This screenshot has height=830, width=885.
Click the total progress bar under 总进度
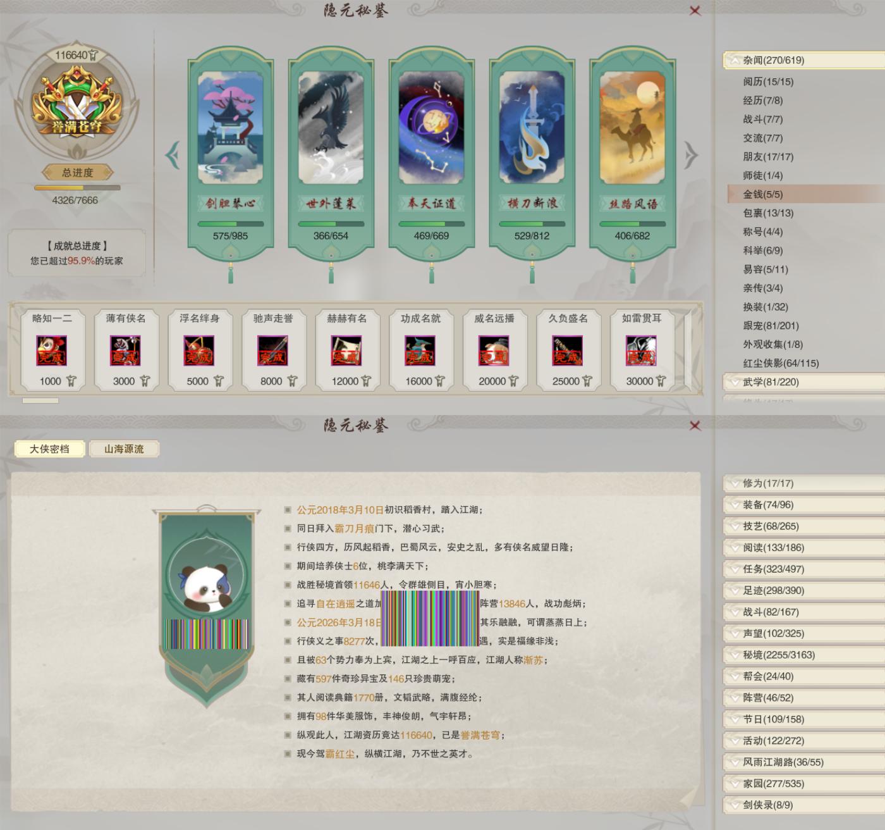[x=77, y=188]
